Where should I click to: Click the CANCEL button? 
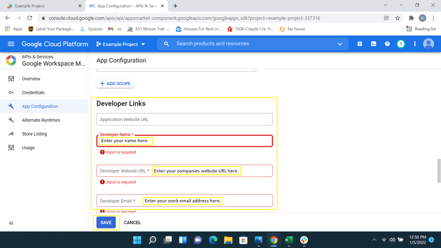pyautogui.click(x=133, y=222)
